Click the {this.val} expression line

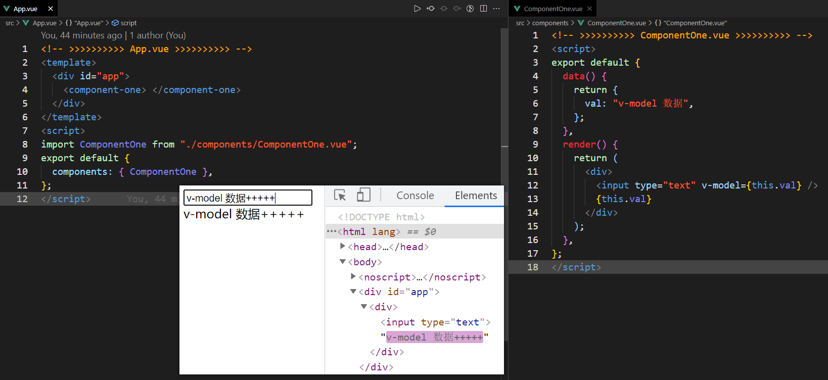[x=624, y=199]
